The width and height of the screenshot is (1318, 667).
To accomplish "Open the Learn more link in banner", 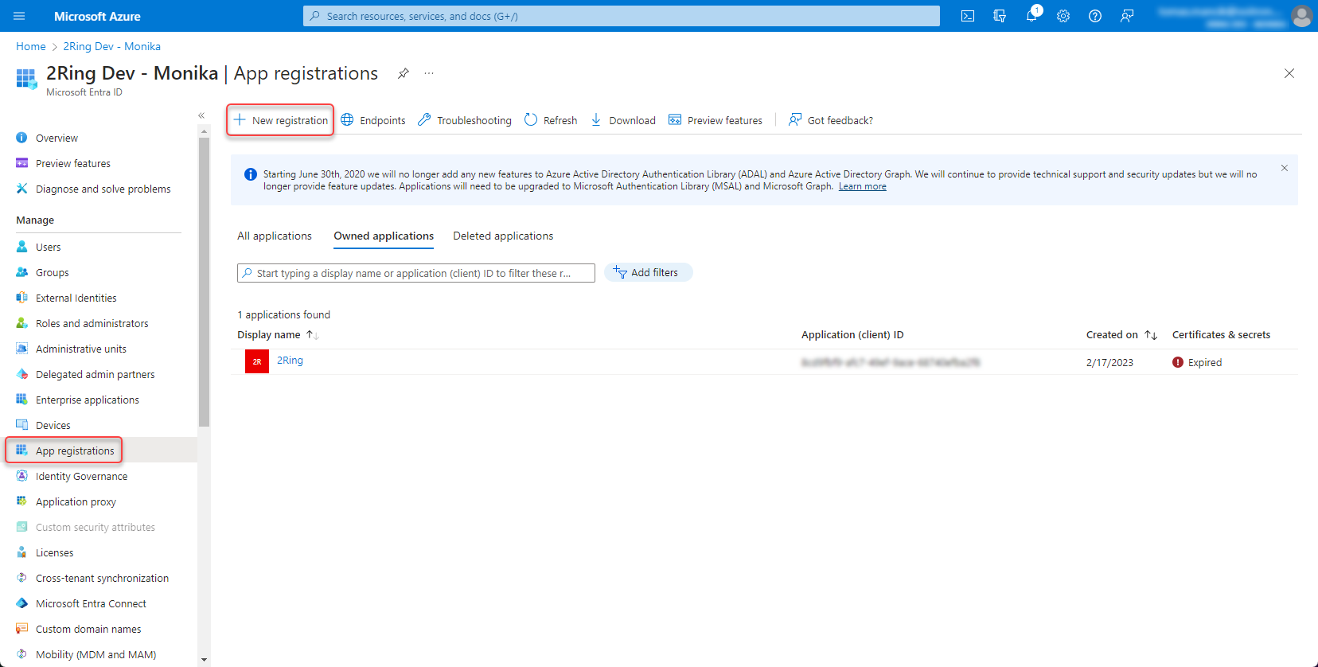I will tap(862, 186).
